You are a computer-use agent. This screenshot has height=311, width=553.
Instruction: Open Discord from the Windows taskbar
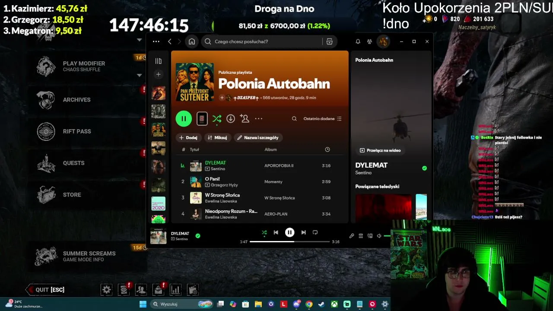296,304
